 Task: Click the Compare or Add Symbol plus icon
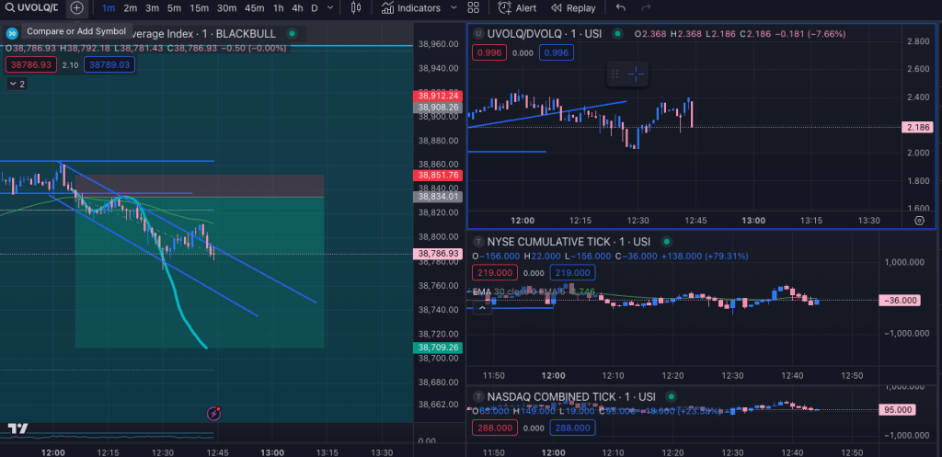coord(76,7)
